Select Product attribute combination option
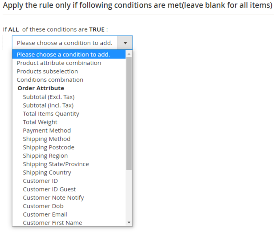The height and width of the screenshot is (234, 274). [59, 63]
